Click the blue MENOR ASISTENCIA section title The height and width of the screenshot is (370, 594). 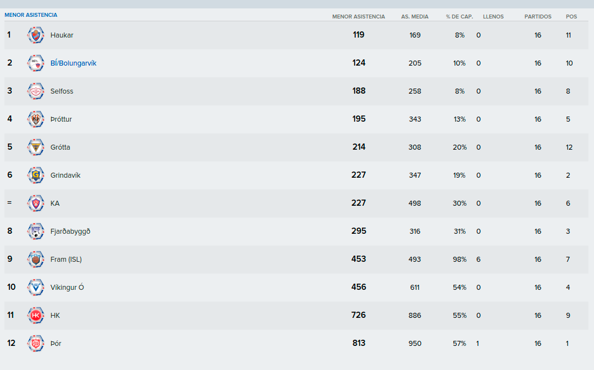click(31, 15)
